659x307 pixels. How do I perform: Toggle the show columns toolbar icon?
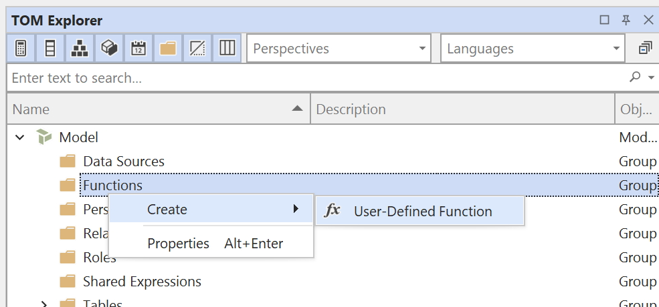(x=50, y=49)
